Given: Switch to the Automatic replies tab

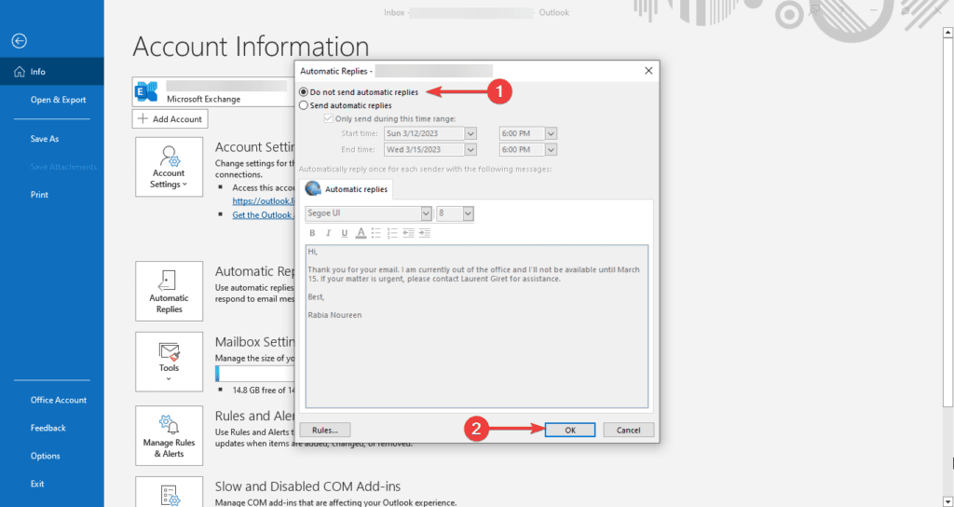Looking at the screenshot, I should [x=347, y=189].
